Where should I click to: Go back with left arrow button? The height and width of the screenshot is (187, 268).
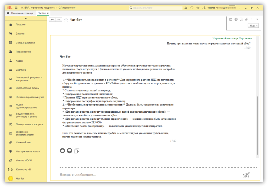coord(52,20)
